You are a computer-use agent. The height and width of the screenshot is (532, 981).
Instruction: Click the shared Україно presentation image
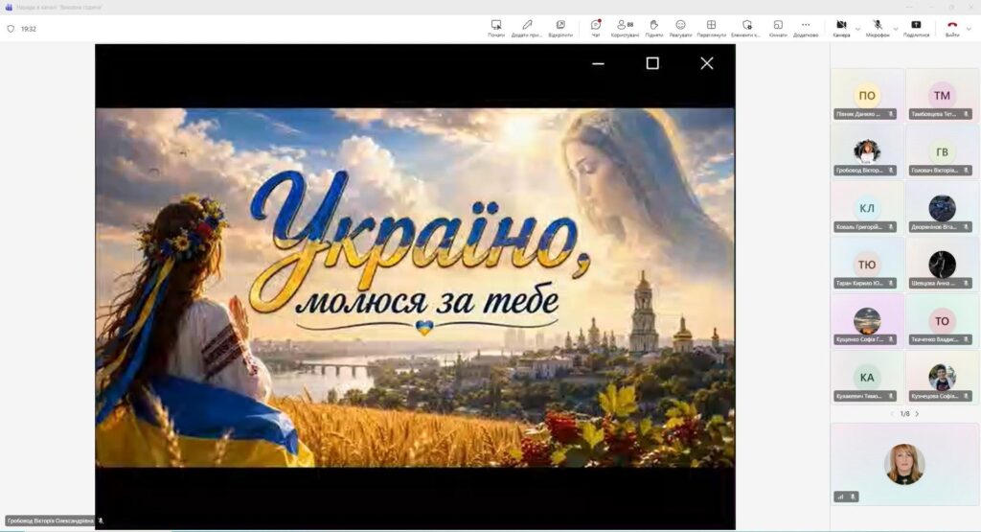pos(416,288)
